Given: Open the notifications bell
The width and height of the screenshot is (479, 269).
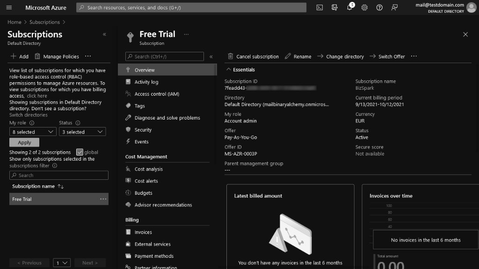Looking at the screenshot, I should pos(349,7).
